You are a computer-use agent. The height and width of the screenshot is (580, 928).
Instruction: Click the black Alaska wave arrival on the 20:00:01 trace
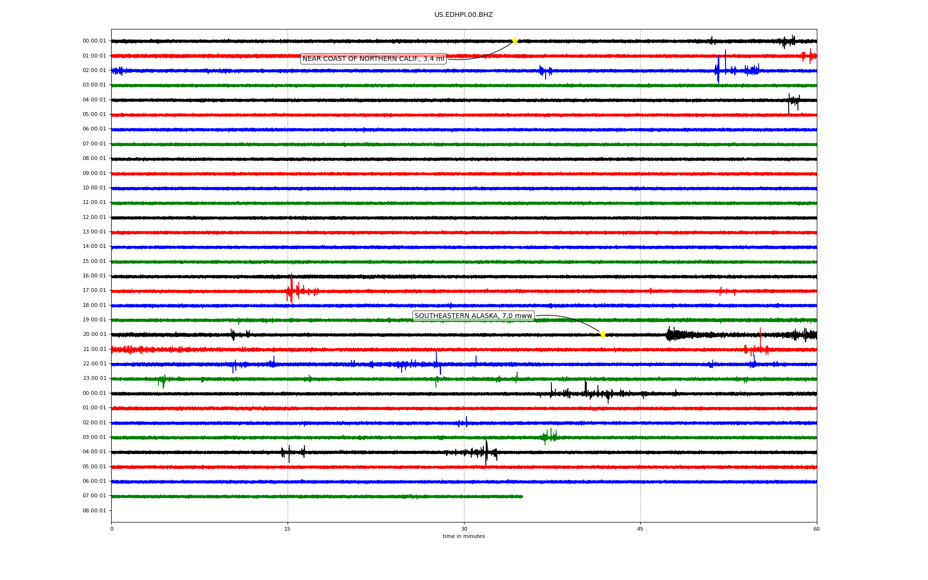(x=673, y=334)
